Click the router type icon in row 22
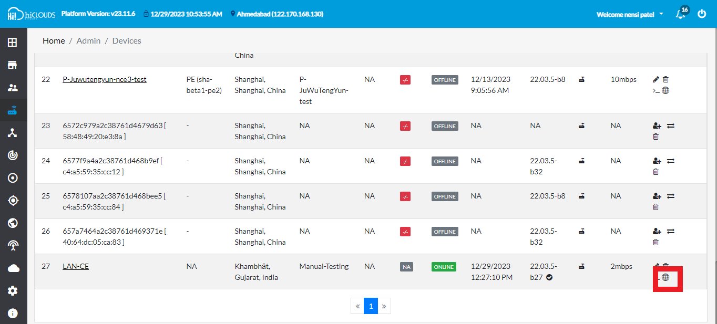Screen dimensions: 717x324 [x=581, y=80]
